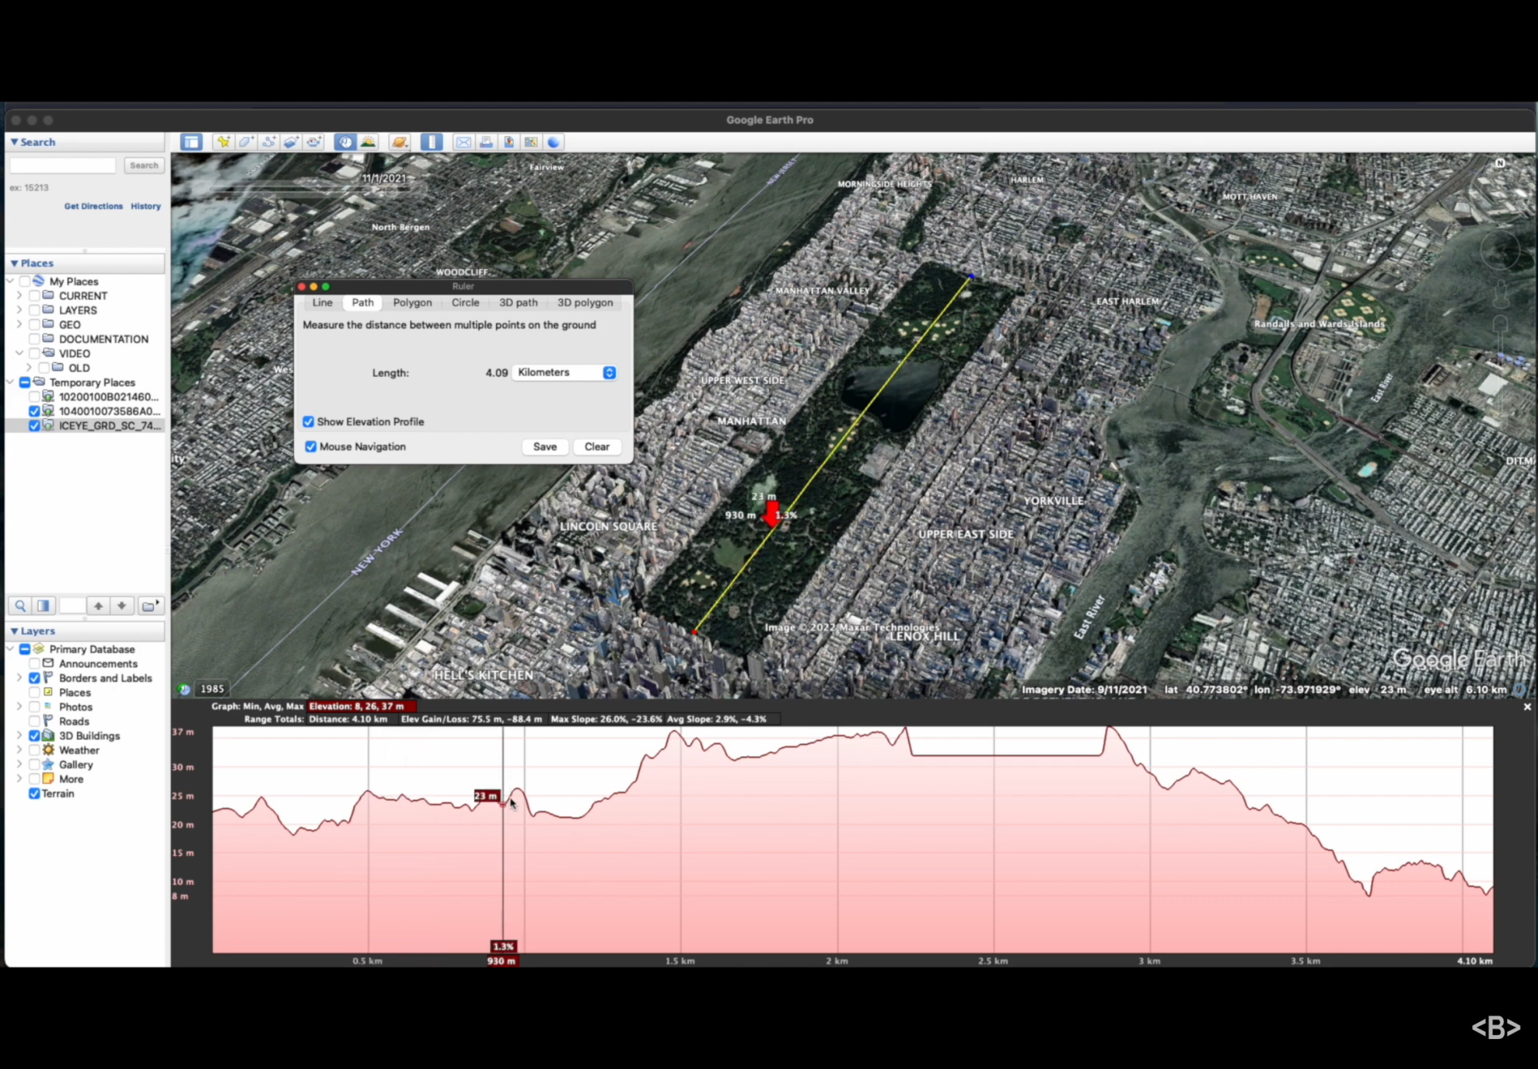Close the elevation profile with the X
This screenshot has width=1538, height=1069.
(x=1527, y=707)
